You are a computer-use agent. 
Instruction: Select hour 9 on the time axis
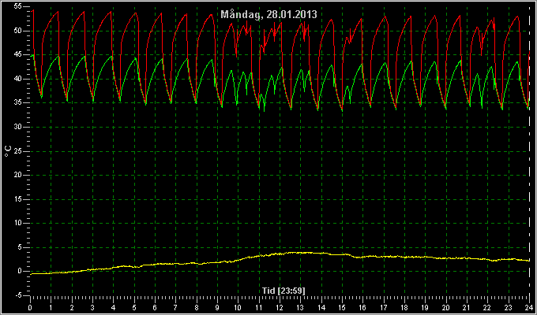217,308
